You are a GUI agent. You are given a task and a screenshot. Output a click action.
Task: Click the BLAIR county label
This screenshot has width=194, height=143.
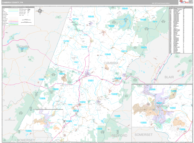coord(169,77)
